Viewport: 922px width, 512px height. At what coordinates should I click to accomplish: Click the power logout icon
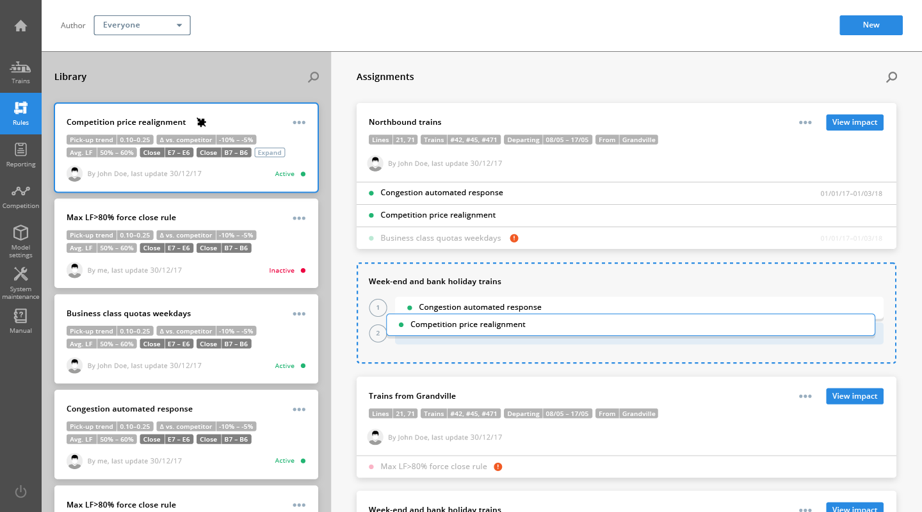click(x=20, y=492)
